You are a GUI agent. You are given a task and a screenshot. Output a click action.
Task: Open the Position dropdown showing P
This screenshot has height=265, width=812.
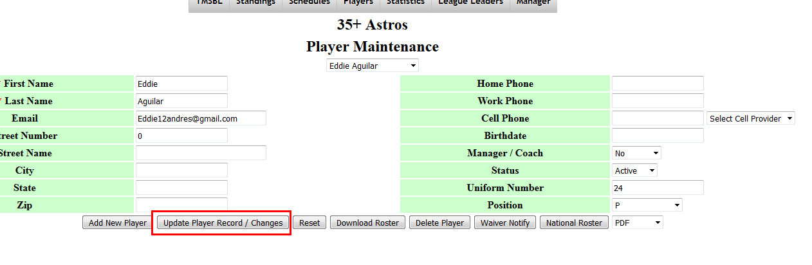[x=647, y=205]
